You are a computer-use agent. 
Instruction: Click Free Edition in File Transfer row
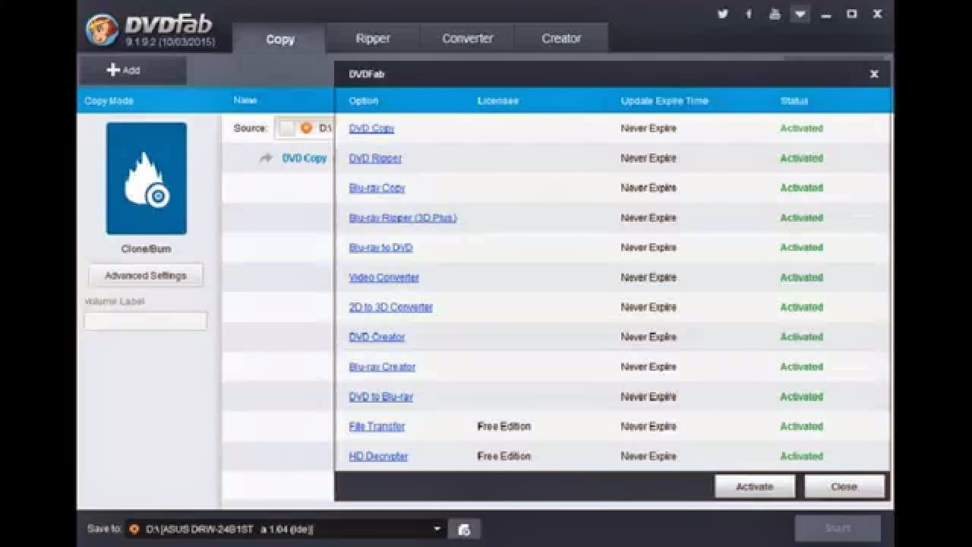point(504,426)
